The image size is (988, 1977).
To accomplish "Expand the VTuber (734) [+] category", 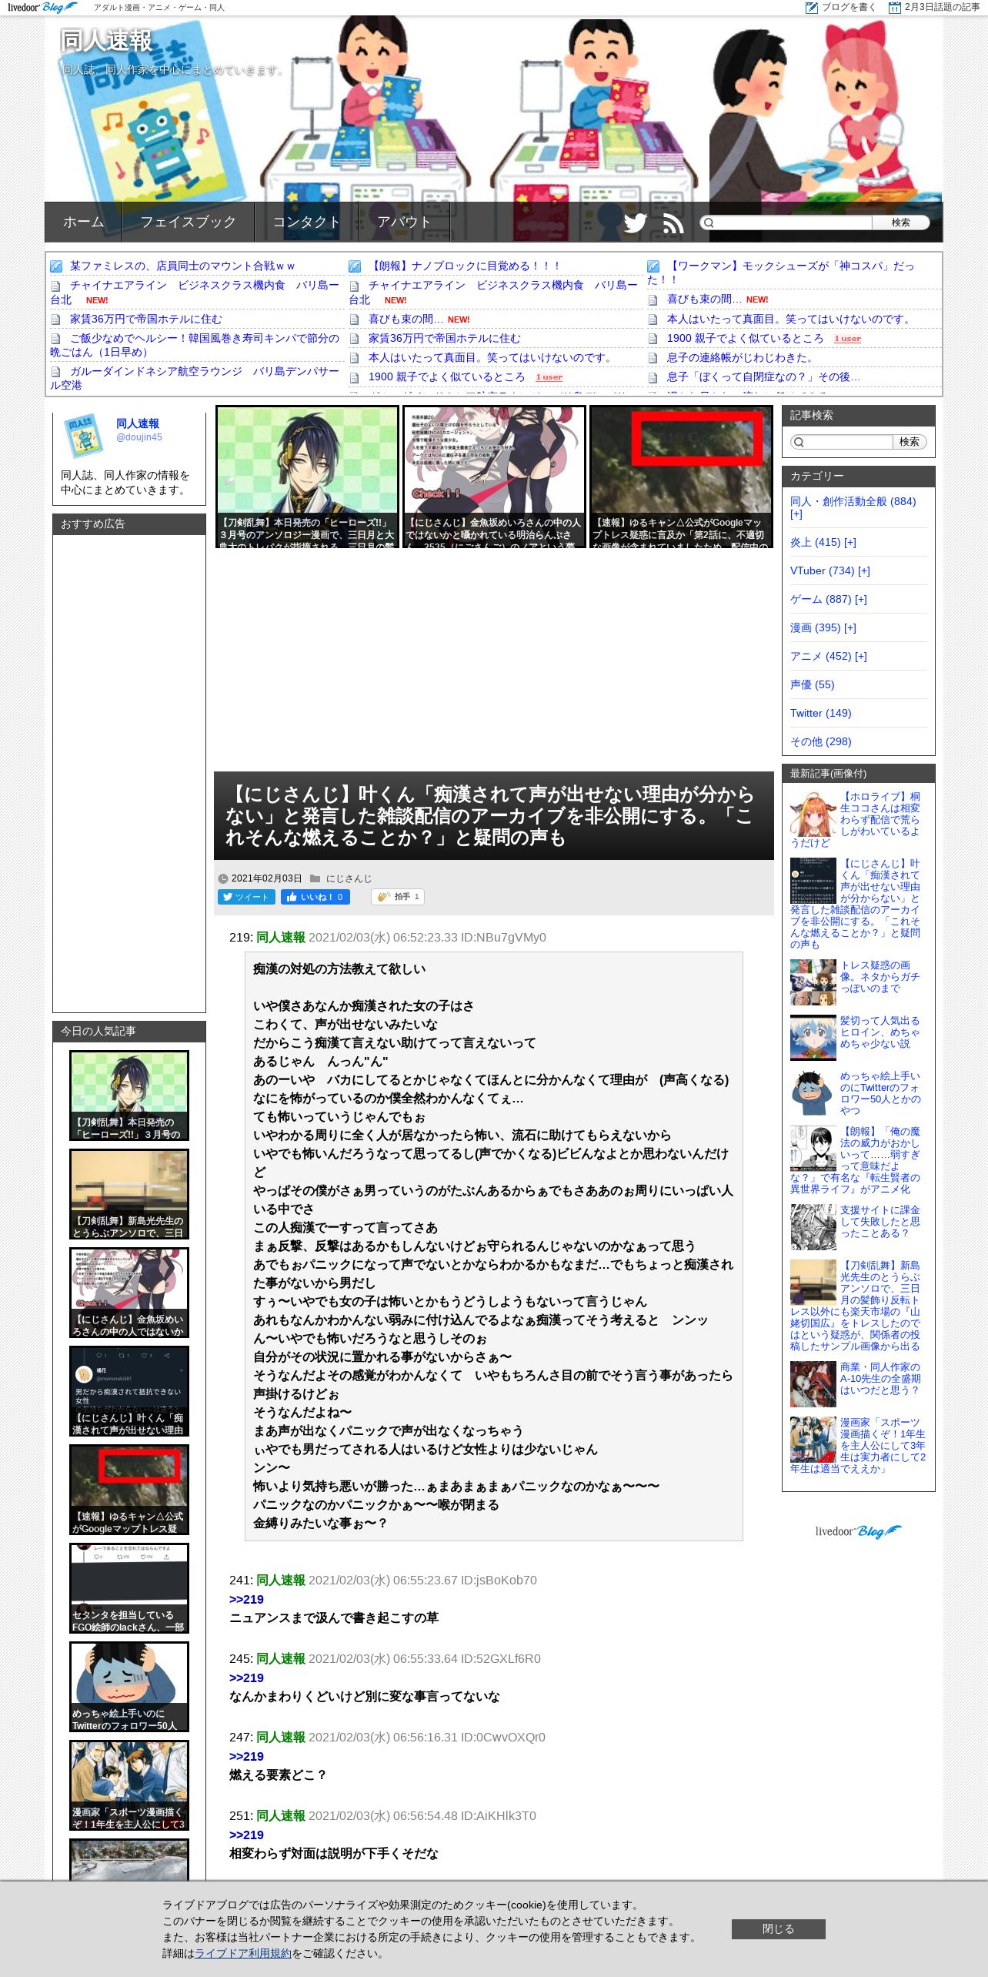I will 864,570.
